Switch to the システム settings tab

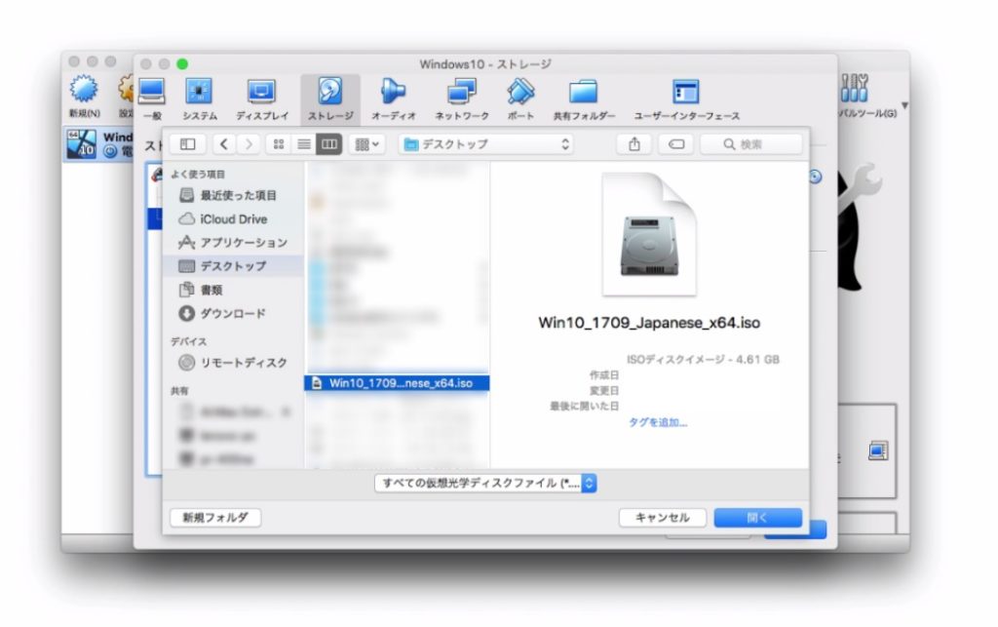(199, 99)
